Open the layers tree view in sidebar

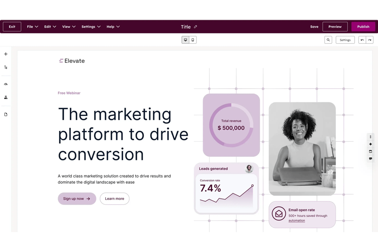pos(6,67)
